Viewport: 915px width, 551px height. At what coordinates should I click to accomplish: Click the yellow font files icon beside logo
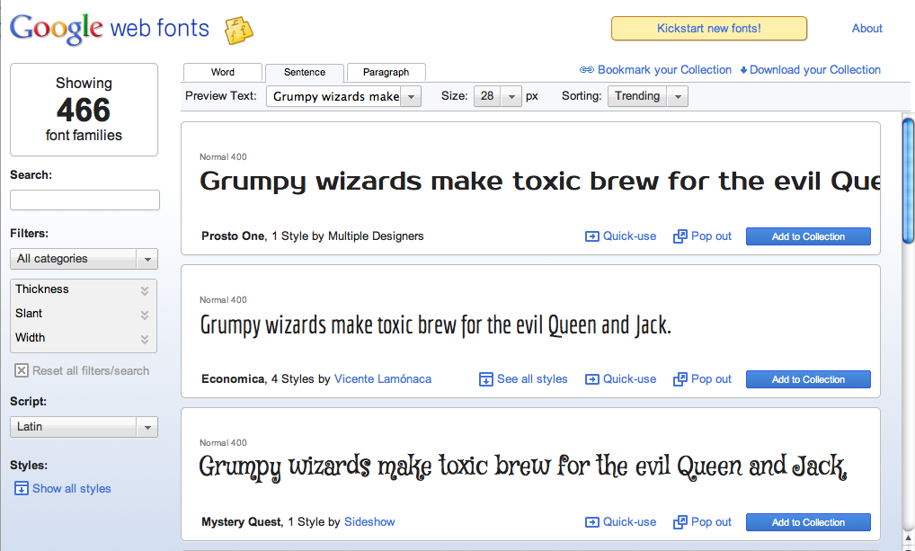point(239,31)
